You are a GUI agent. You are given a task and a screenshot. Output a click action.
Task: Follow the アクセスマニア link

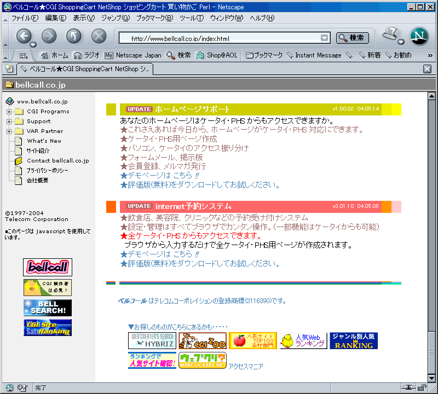coord(246,366)
